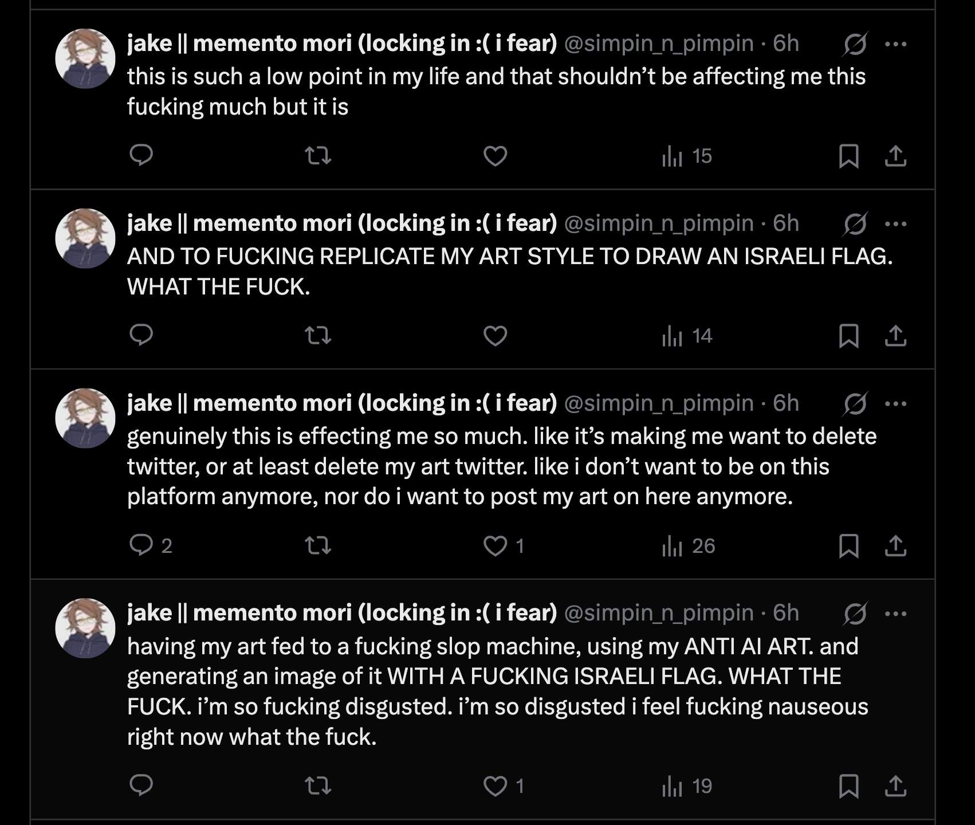
Task: View analytics showing 14 views
Action: click(x=687, y=336)
